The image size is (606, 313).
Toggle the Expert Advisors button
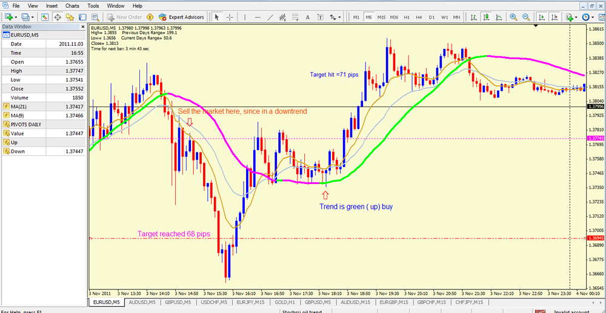(181, 17)
